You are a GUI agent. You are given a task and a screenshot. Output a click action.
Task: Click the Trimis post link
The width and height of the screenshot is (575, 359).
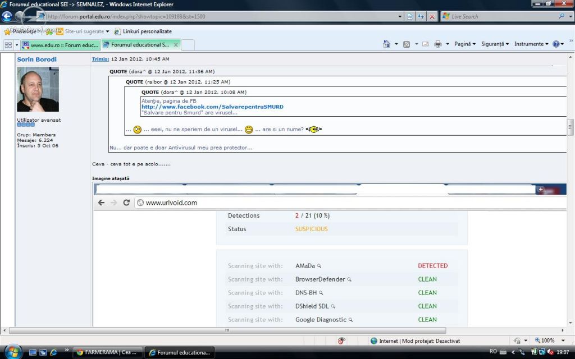point(101,59)
